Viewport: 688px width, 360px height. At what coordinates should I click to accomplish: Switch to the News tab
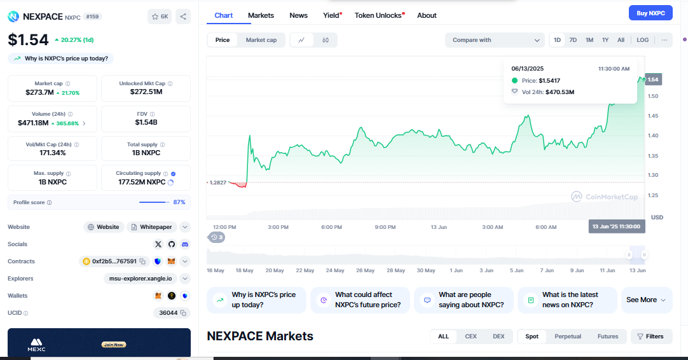point(298,15)
